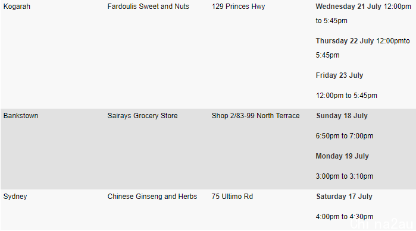Click the Thursday 22 July time entry
This screenshot has height=231, width=416.
(362, 48)
